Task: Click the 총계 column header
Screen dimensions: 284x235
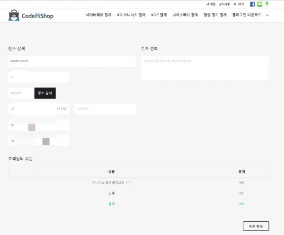Action: 241,172
